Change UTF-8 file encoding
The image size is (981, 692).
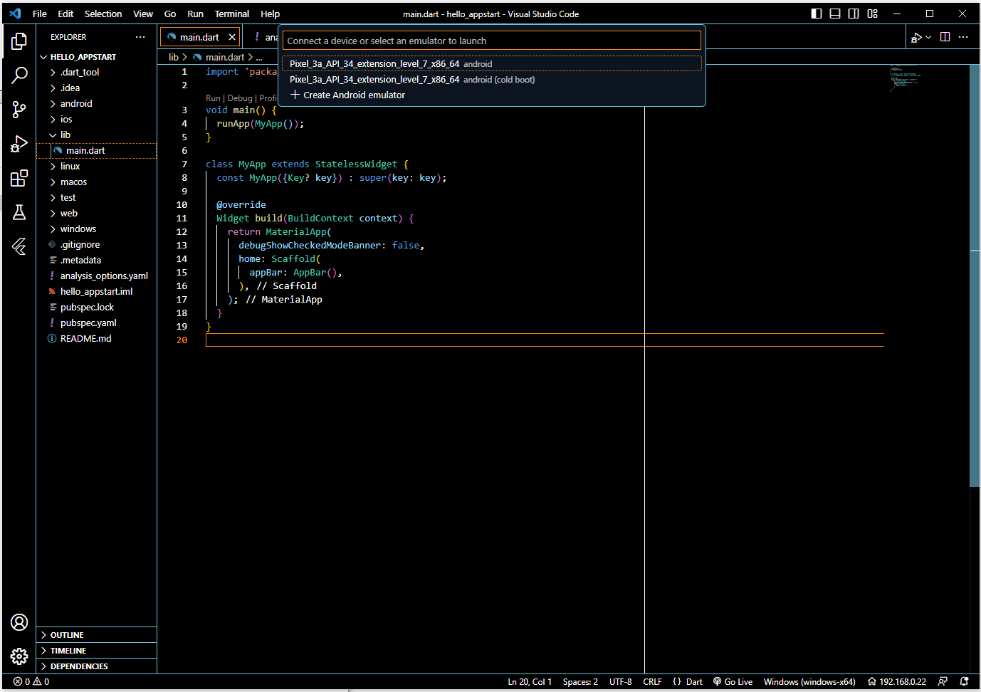[x=621, y=681]
